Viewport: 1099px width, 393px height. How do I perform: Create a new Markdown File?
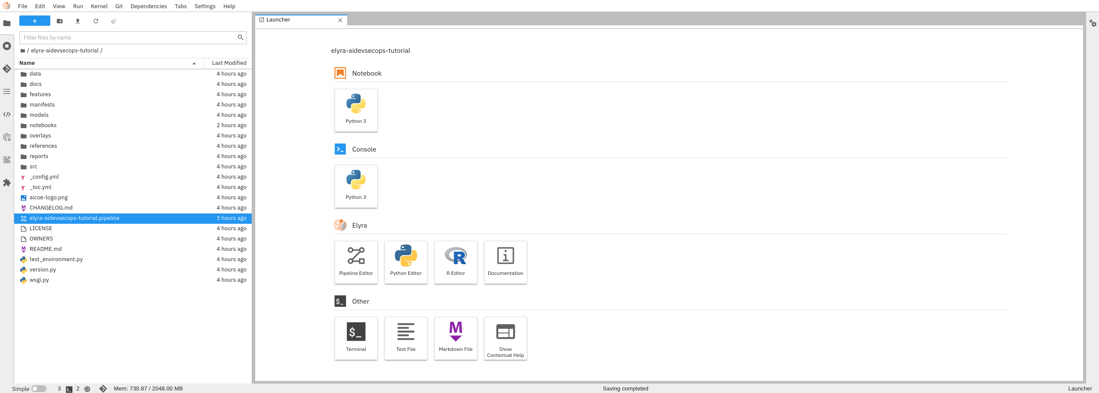point(456,338)
